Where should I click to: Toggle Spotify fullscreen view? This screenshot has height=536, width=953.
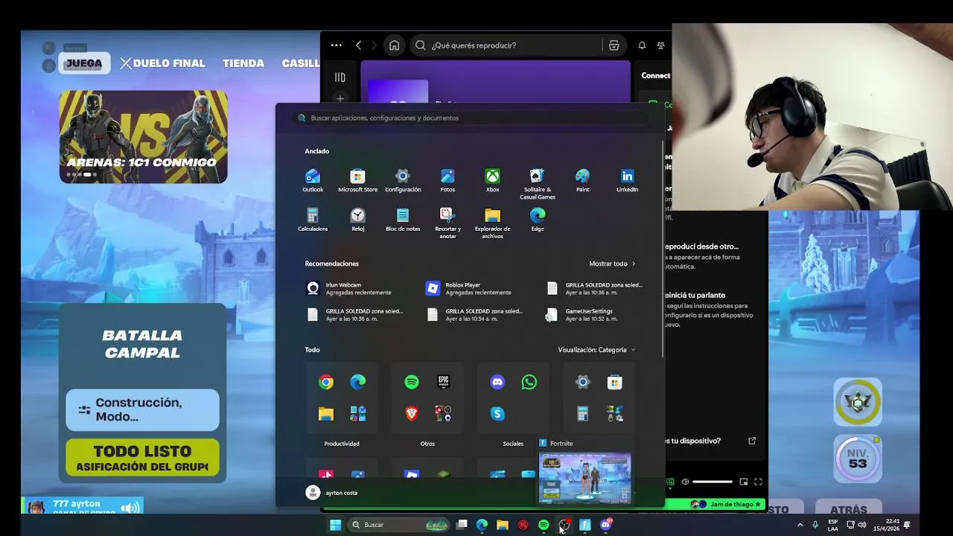coord(758,482)
